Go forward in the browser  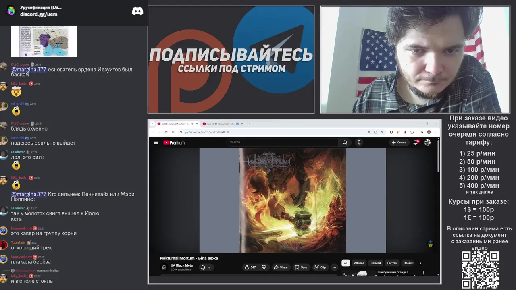pyautogui.click(x=159, y=132)
